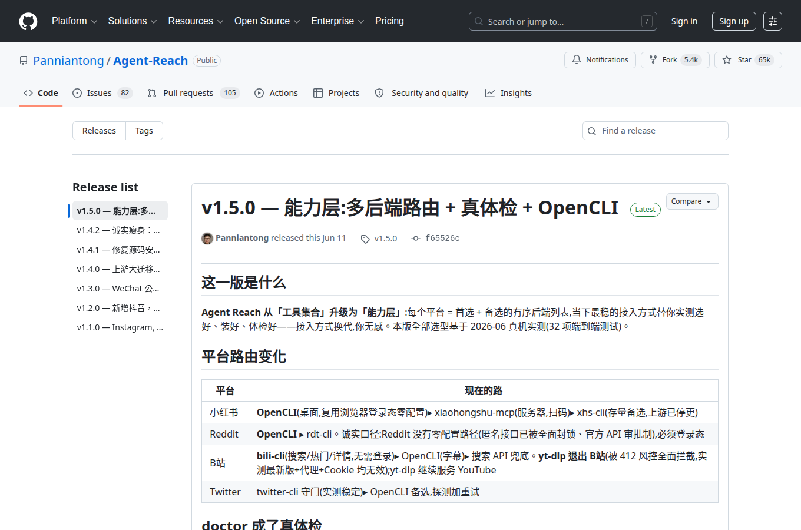Image resolution: width=801 pixels, height=530 pixels.
Task: Click the tag icon next to v1.5.0
Action: pyautogui.click(x=365, y=238)
